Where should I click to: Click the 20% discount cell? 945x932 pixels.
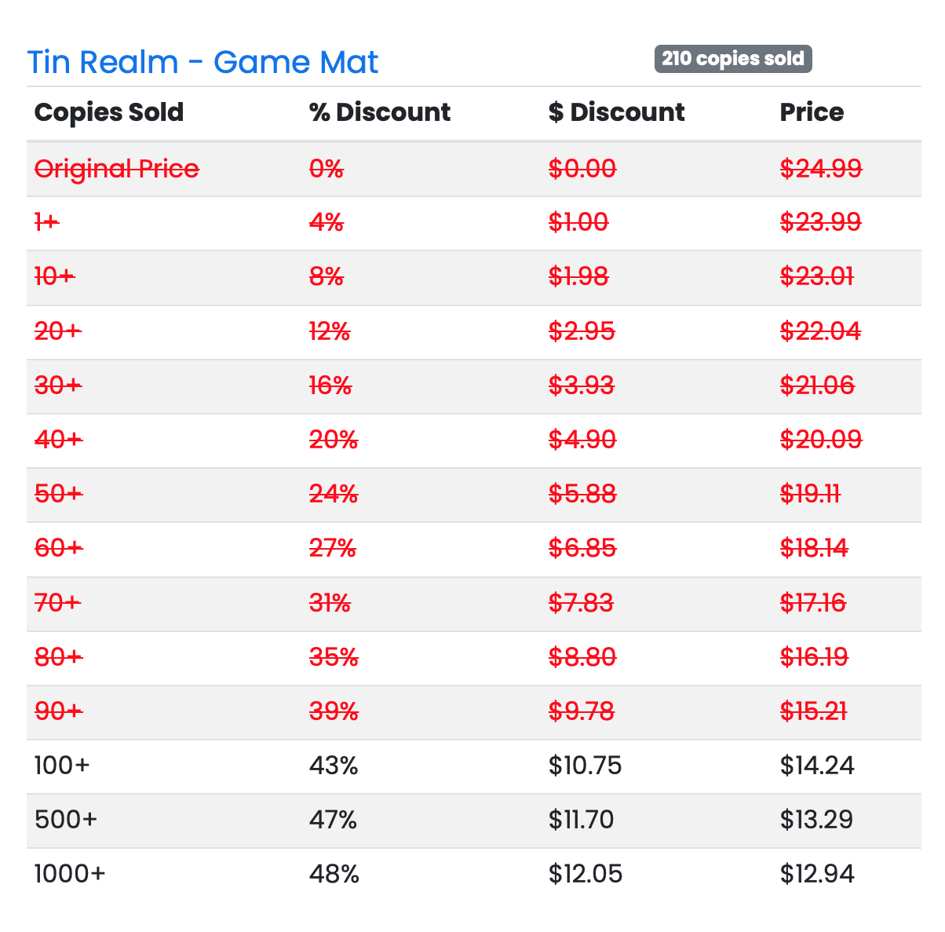pyautogui.click(x=334, y=440)
